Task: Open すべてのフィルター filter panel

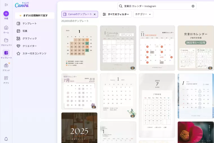Action: [x=116, y=14]
